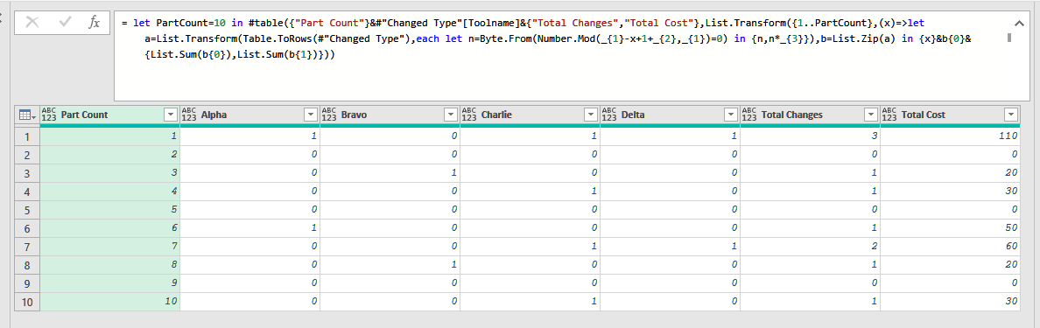This screenshot has width=1040, height=328.
Task: Open filter dropdown for Total Changes column
Action: pos(870,115)
